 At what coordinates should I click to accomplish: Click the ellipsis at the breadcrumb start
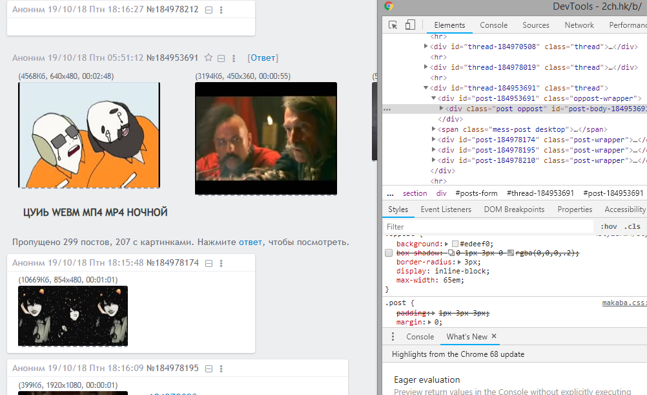[x=391, y=193]
